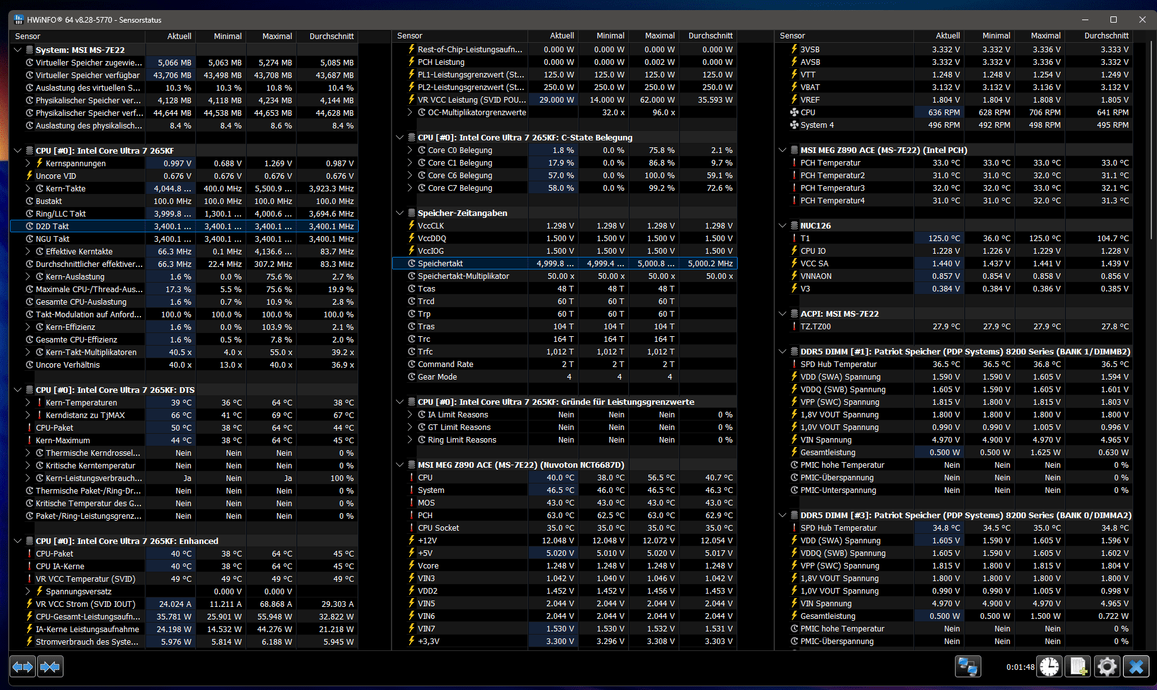
Task: Click the clock icon beside Command Rate
Action: click(412, 364)
